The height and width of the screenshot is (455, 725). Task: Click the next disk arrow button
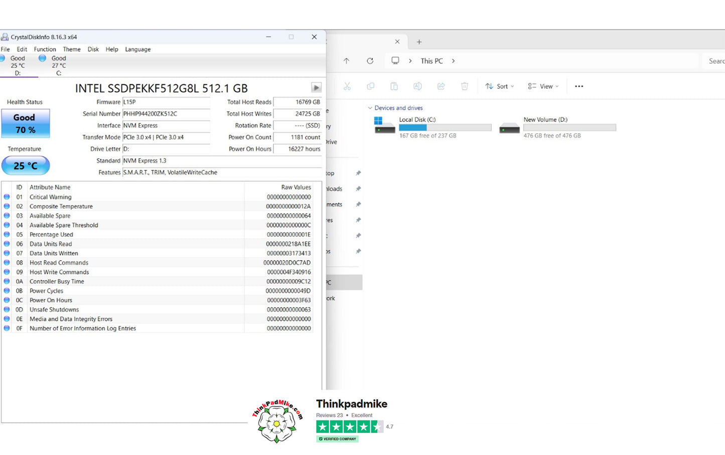[316, 88]
